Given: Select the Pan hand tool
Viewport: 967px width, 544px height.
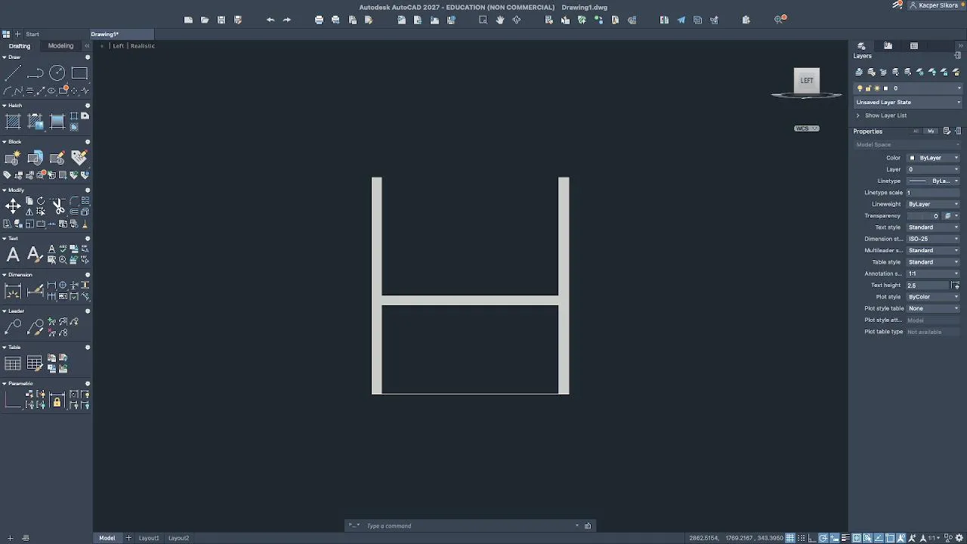Looking at the screenshot, I should coord(500,20).
